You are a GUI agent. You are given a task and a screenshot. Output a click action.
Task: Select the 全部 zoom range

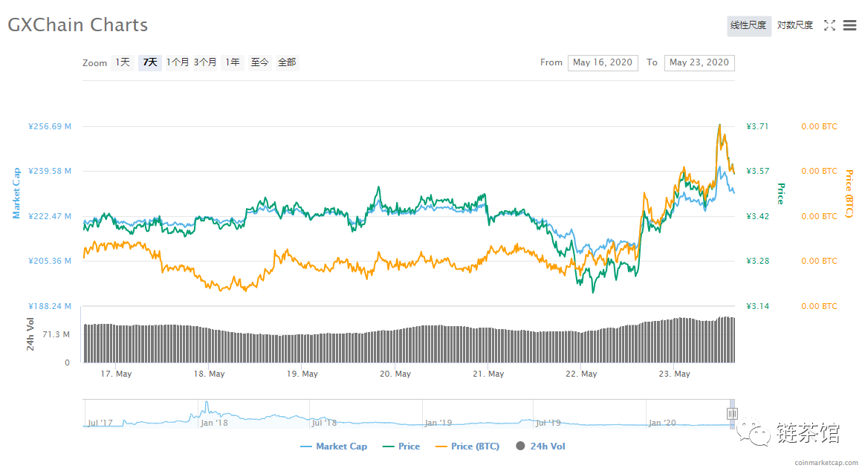tap(288, 62)
